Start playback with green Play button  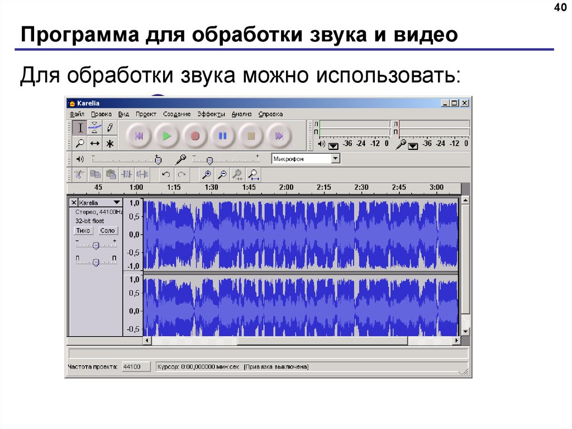166,136
